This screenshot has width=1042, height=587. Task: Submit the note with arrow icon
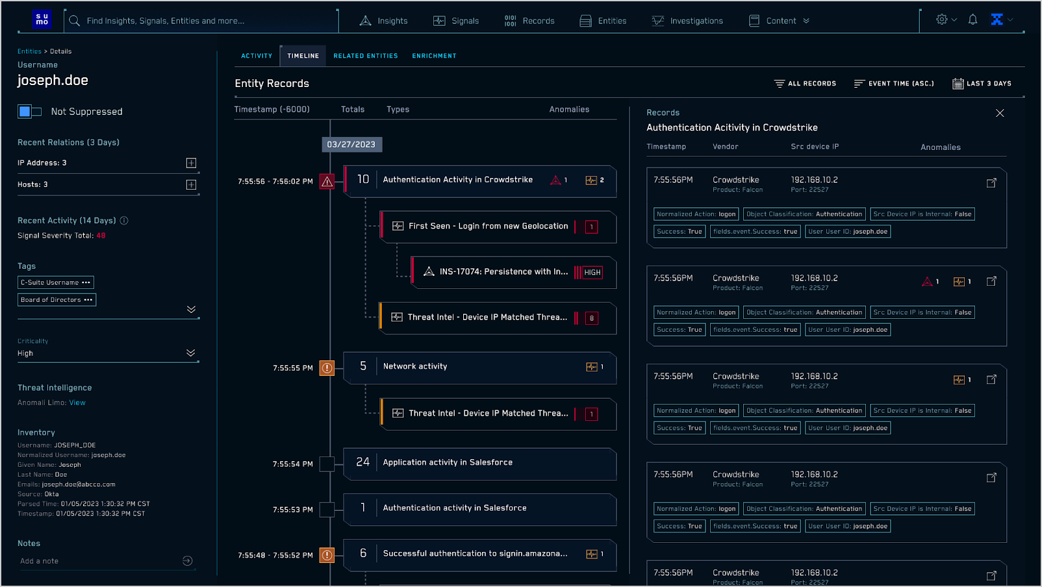(187, 561)
